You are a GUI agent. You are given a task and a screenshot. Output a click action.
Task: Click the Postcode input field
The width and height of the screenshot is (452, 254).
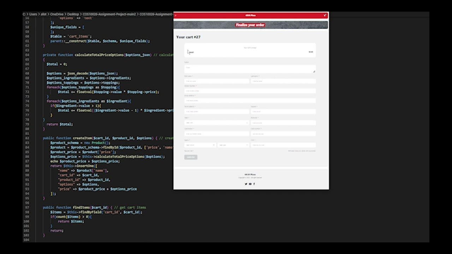(x=283, y=123)
